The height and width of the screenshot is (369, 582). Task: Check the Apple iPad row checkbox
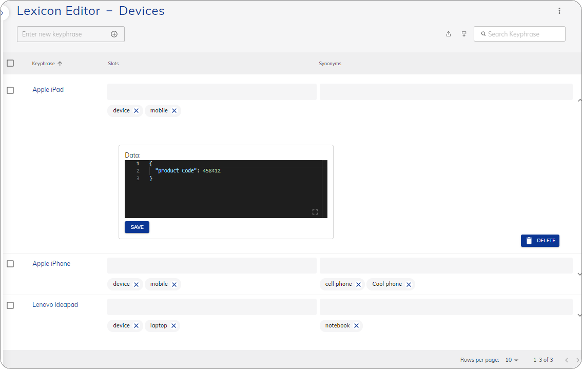point(10,90)
